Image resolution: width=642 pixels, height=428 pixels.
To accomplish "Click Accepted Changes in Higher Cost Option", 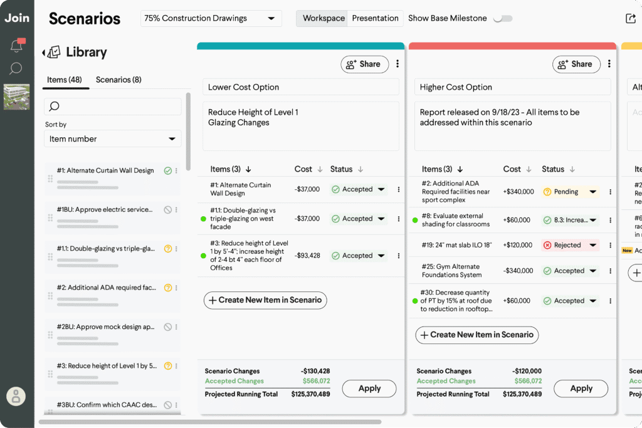I will tap(446, 381).
